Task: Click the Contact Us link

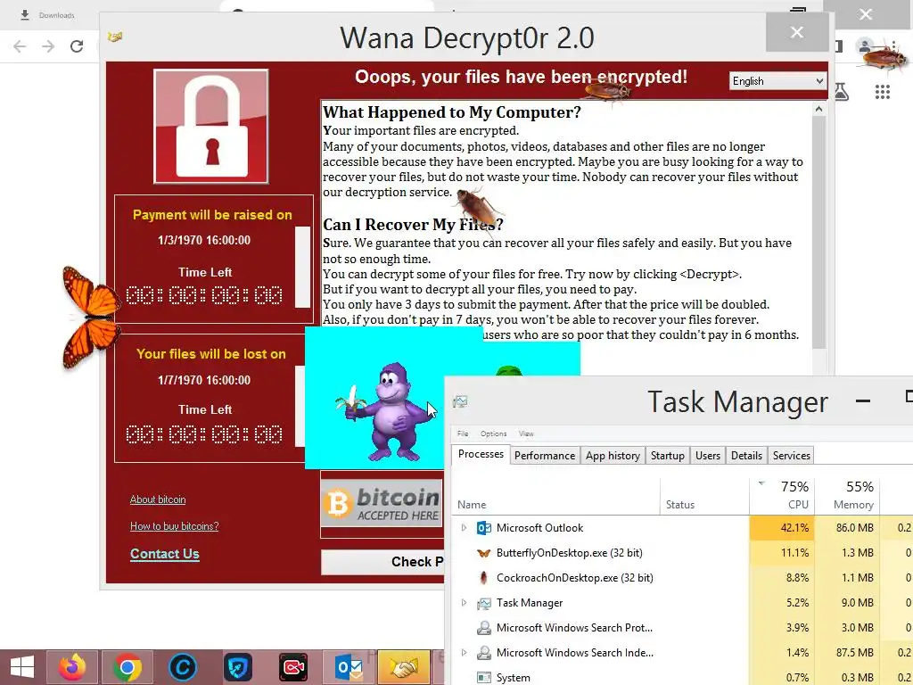Action: coord(165,554)
